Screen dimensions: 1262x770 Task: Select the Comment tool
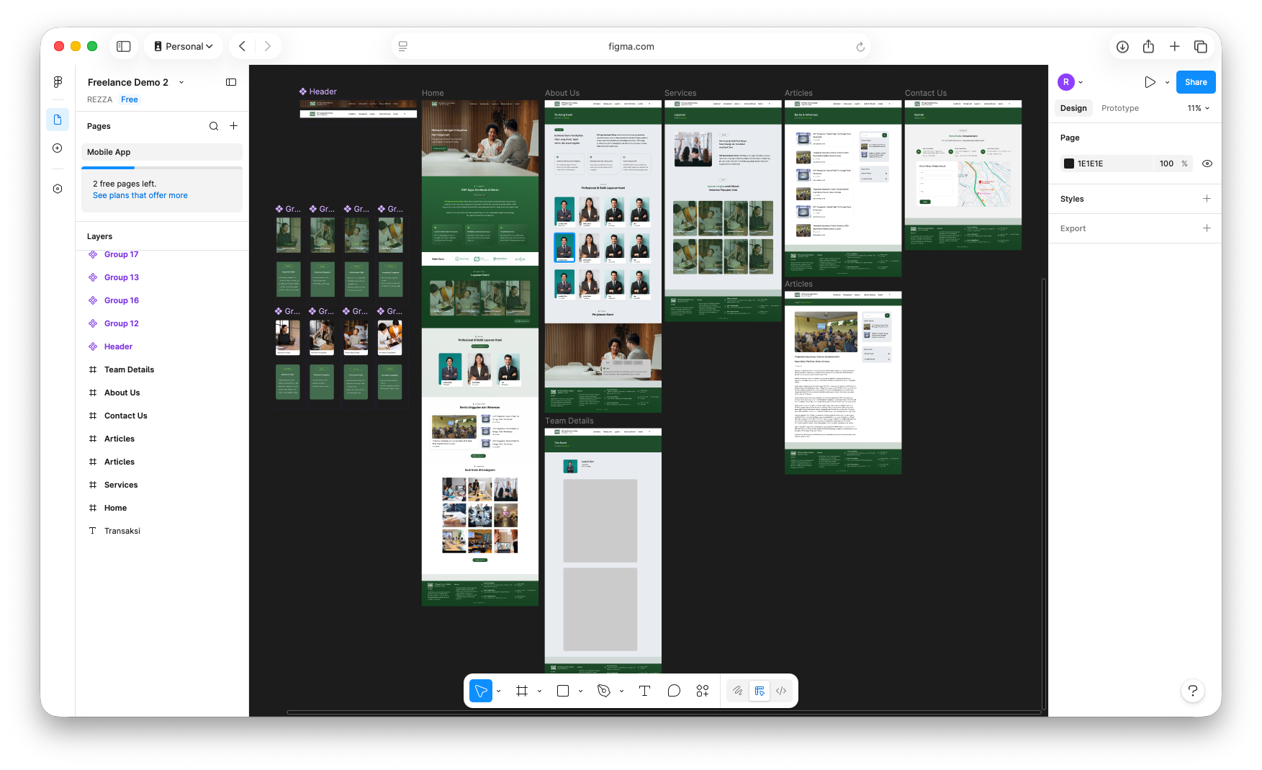(x=674, y=691)
